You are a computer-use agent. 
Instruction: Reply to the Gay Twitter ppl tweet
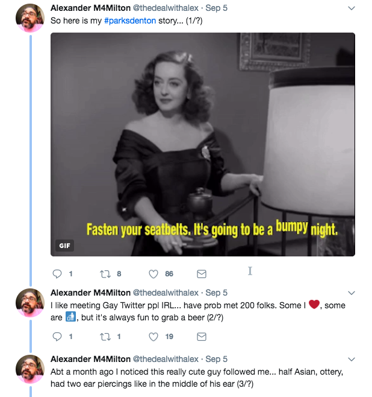57,337
